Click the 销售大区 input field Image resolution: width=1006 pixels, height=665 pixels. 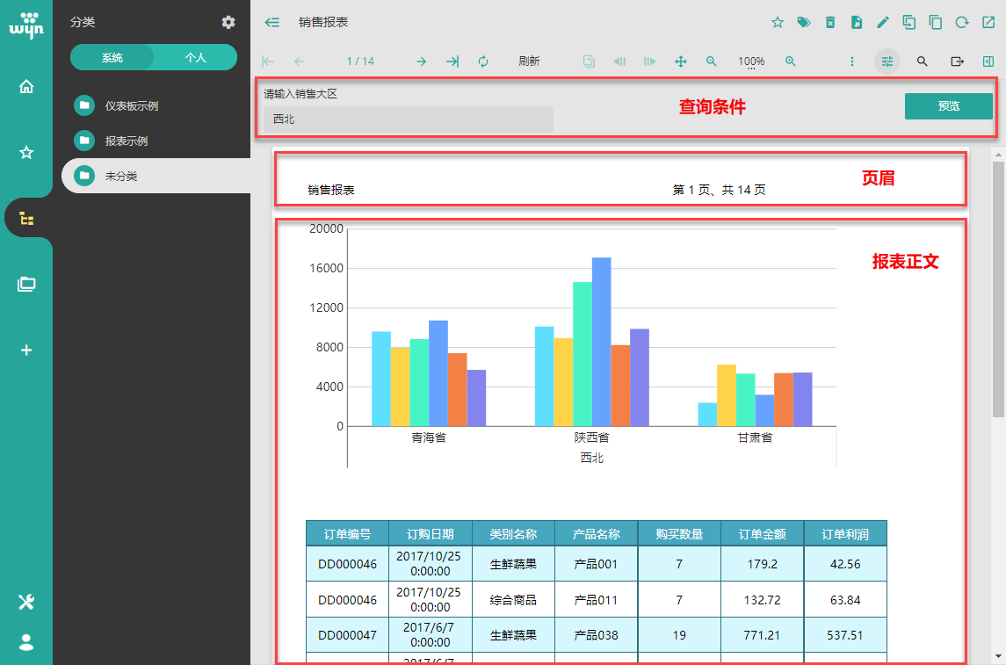point(409,119)
